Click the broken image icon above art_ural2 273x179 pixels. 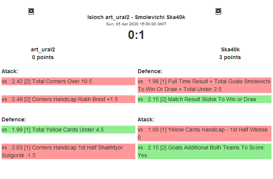31,11
